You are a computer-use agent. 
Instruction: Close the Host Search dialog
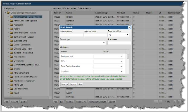[x=129, y=27]
